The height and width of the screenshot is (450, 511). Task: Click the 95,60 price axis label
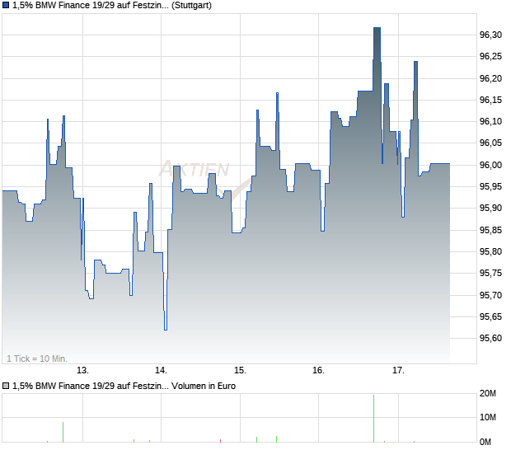[x=490, y=338]
